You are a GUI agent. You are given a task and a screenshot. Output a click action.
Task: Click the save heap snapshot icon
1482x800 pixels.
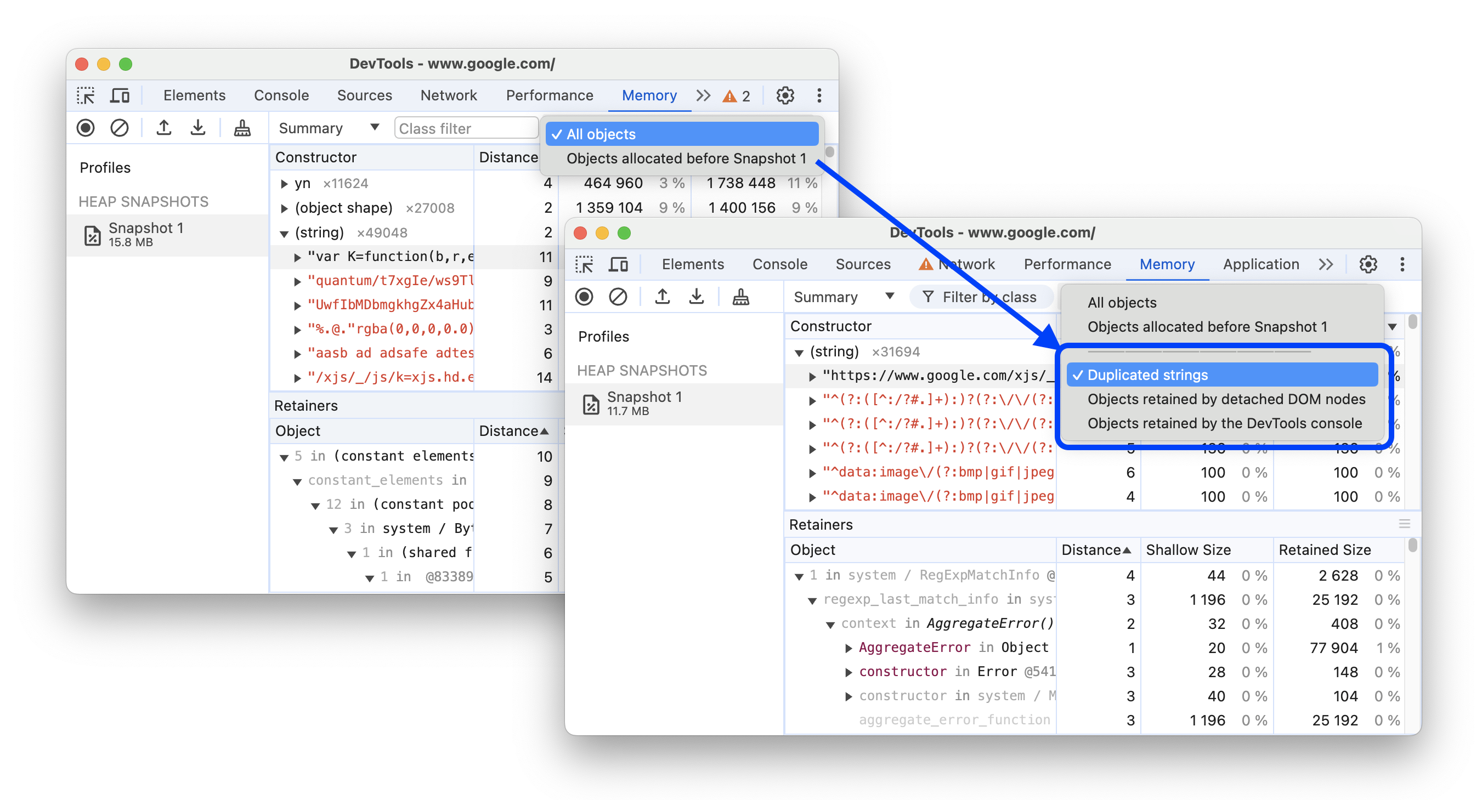[695, 298]
